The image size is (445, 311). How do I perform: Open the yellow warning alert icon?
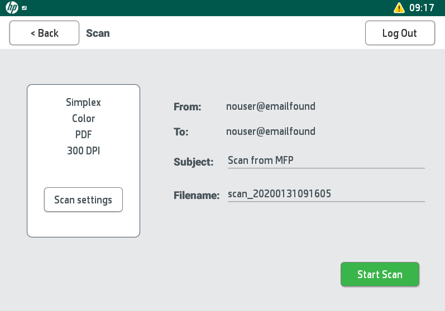click(399, 8)
